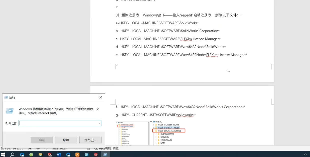Click the FLEXlm word in line c
310x157 pixels.
click(186, 39)
